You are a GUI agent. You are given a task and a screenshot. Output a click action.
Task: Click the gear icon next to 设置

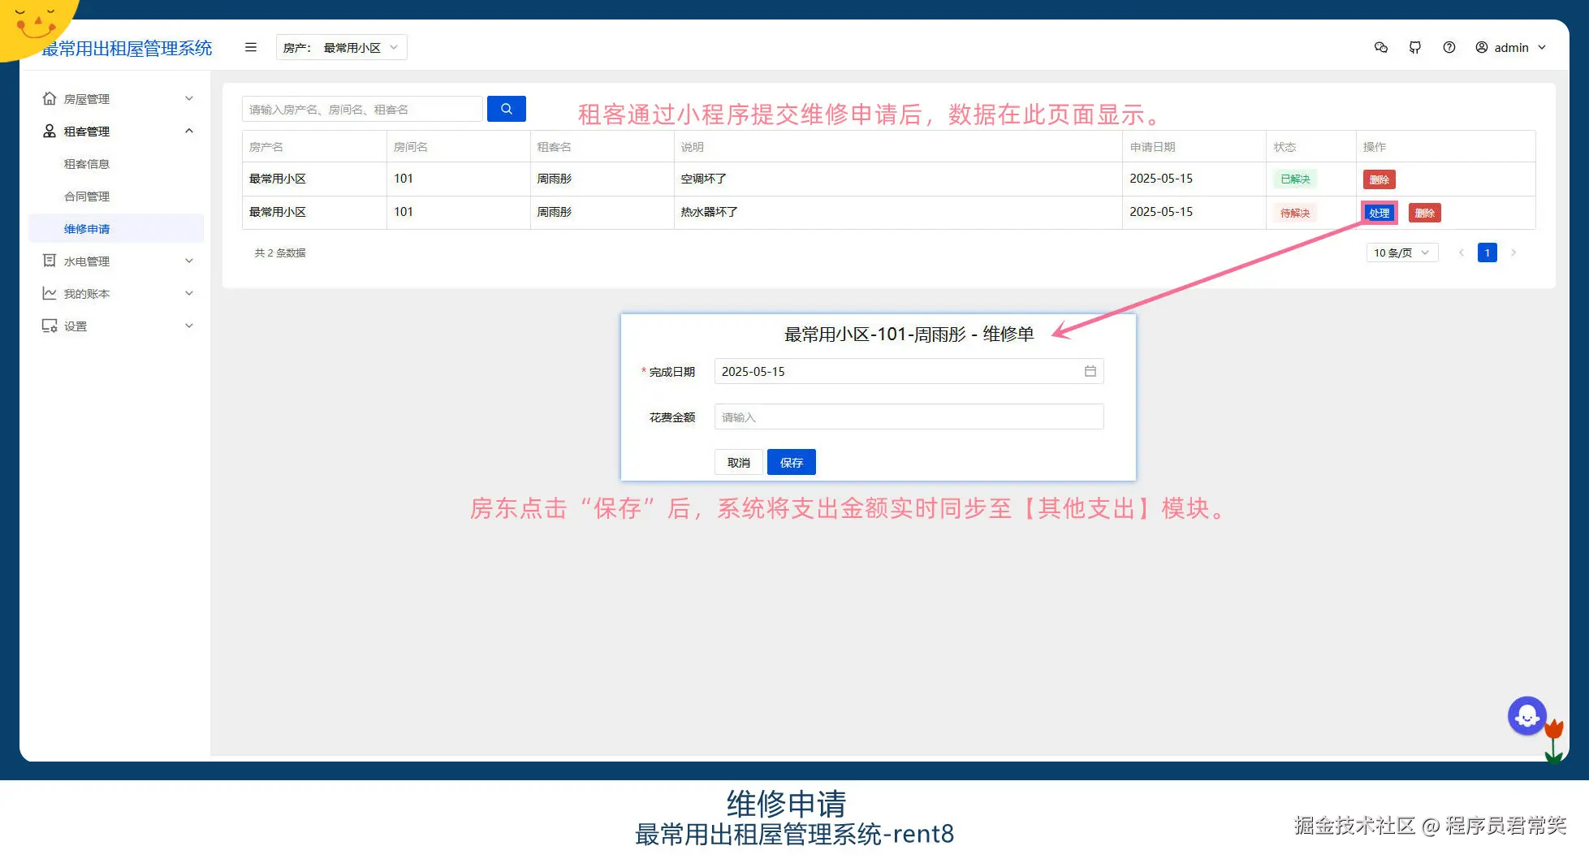click(x=50, y=326)
